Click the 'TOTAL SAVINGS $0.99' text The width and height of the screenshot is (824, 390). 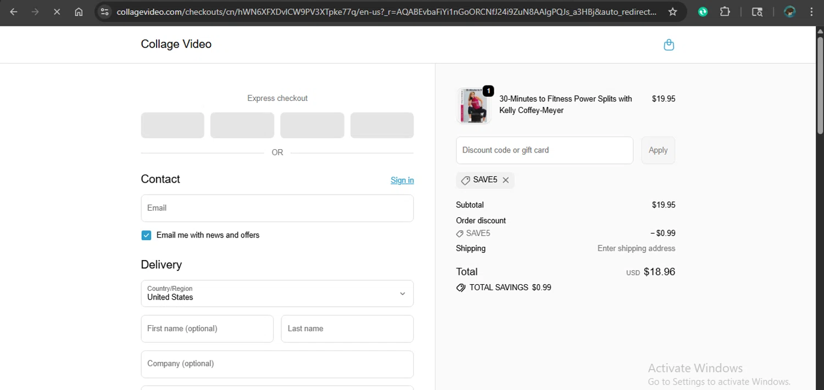click(x=510, y=287)
